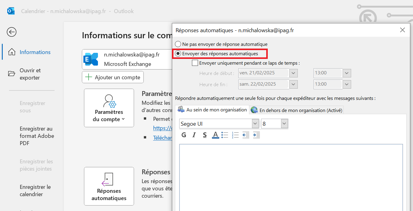Click the globe icon on the external tab
This screenshot has height=211, width=413.
pos(254,110)
